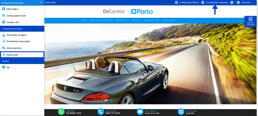Go to the CONTATO navigation link
Viewport: 258px width, 116px height.
(136, 20)
